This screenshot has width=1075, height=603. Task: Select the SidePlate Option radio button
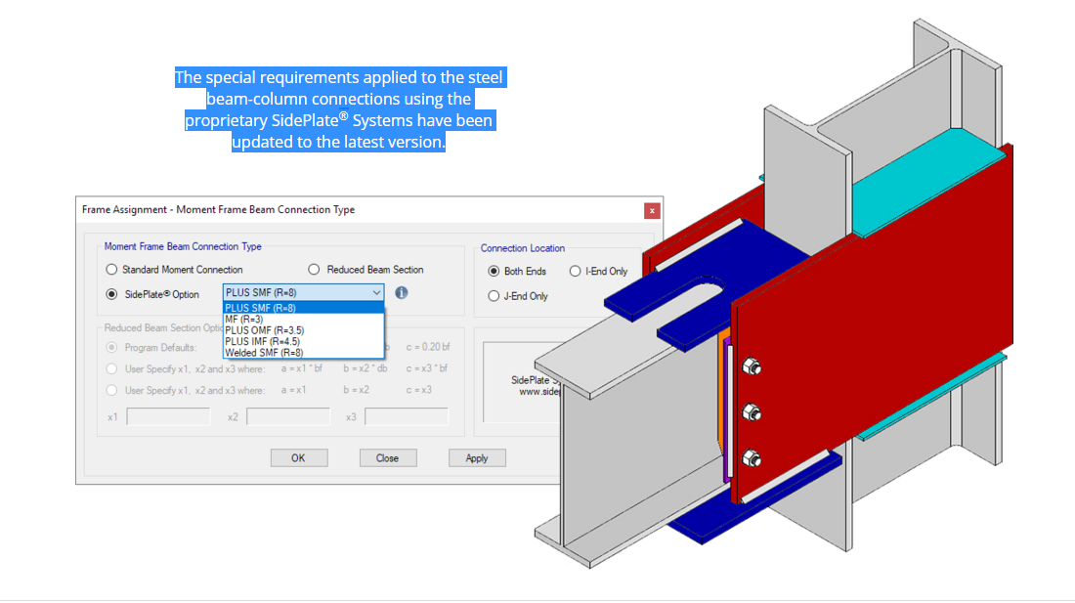(x=111, y=294)
